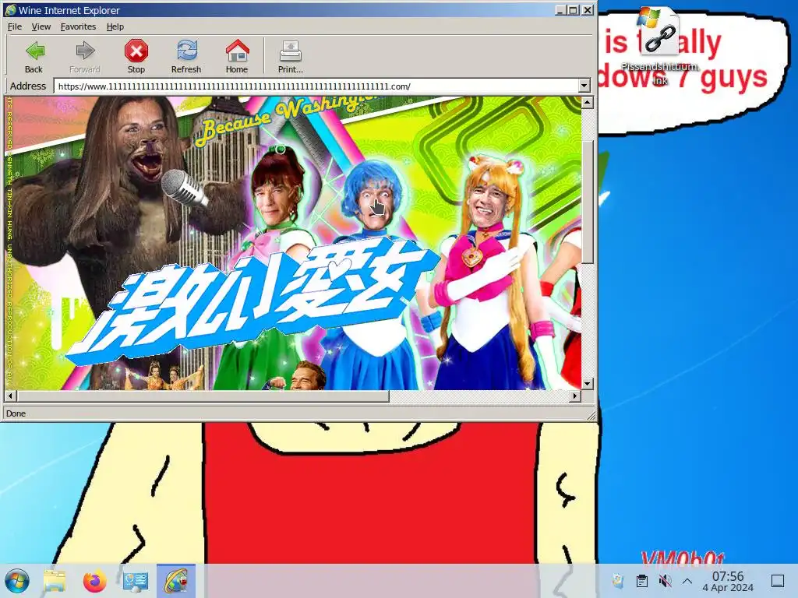Image resolution: width=798 pixels, height=598 pixels.
Task: Go back using the Back arrow
Action: point(34,56)
